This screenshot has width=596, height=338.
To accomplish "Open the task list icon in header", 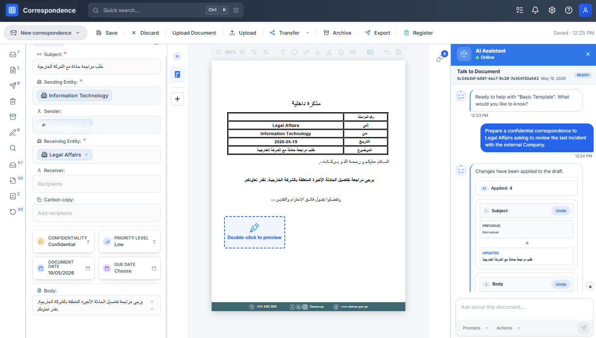I will pyautogui.click(x=520, y=10).
